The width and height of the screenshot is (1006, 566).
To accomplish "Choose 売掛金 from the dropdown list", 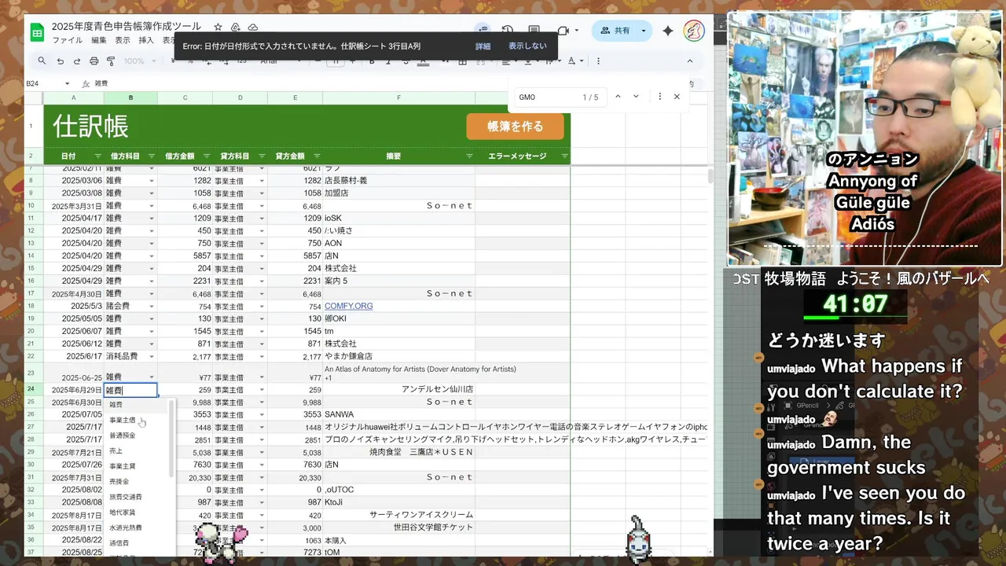I will point(134,481).
